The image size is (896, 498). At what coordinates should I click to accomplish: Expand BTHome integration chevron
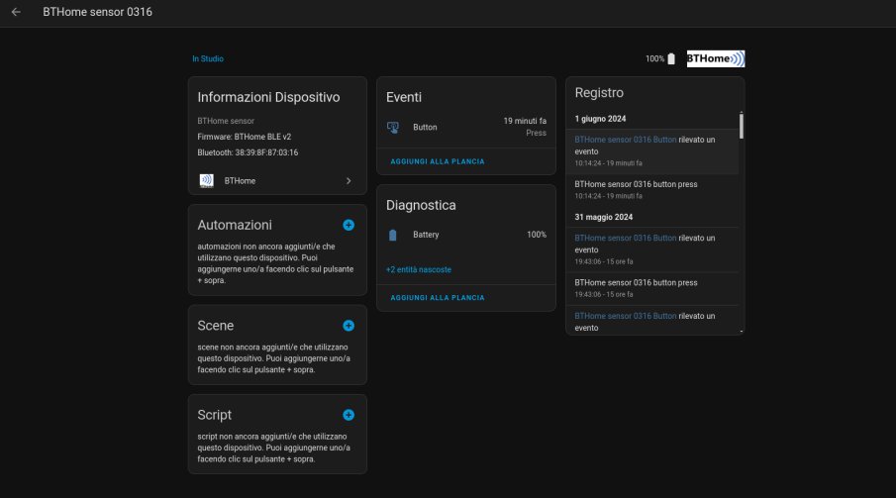[348, 180]
